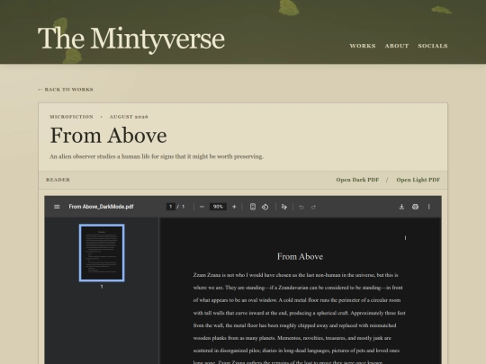Download the PDF file
The image size is (486, 364).
pos(401,207)
